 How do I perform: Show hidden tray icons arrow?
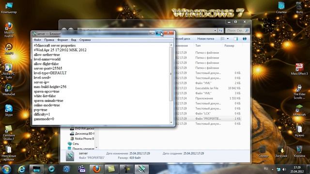[272, 170]
